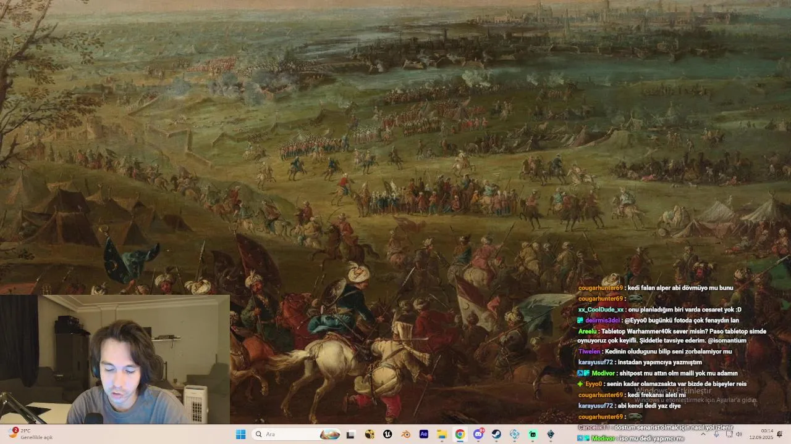Click chat username delirmis3dei

(x=603, y=320)
